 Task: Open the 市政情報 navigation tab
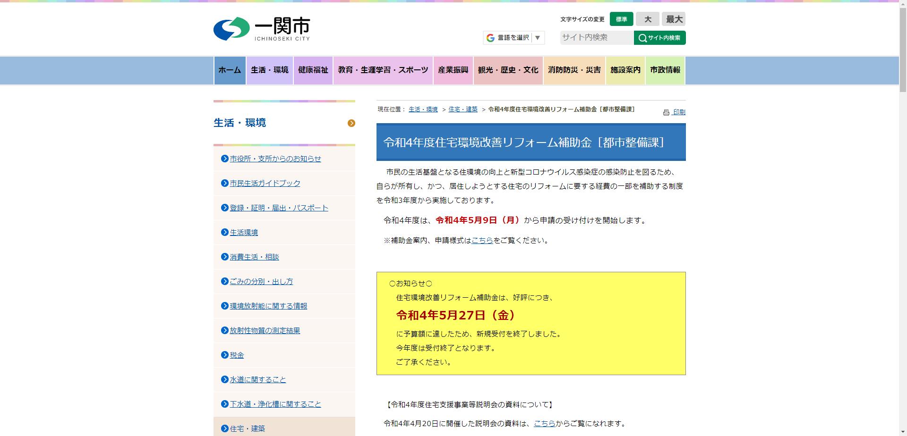coord(665,70)
